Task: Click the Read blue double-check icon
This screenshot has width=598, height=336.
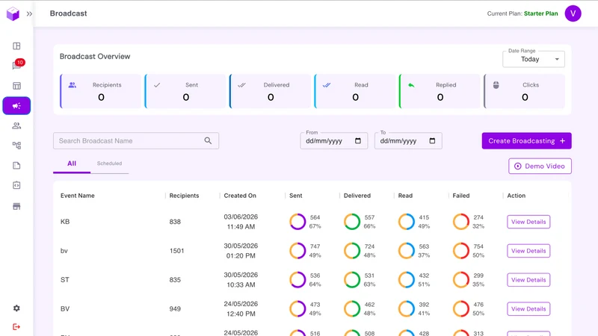Action: point(327,85)
